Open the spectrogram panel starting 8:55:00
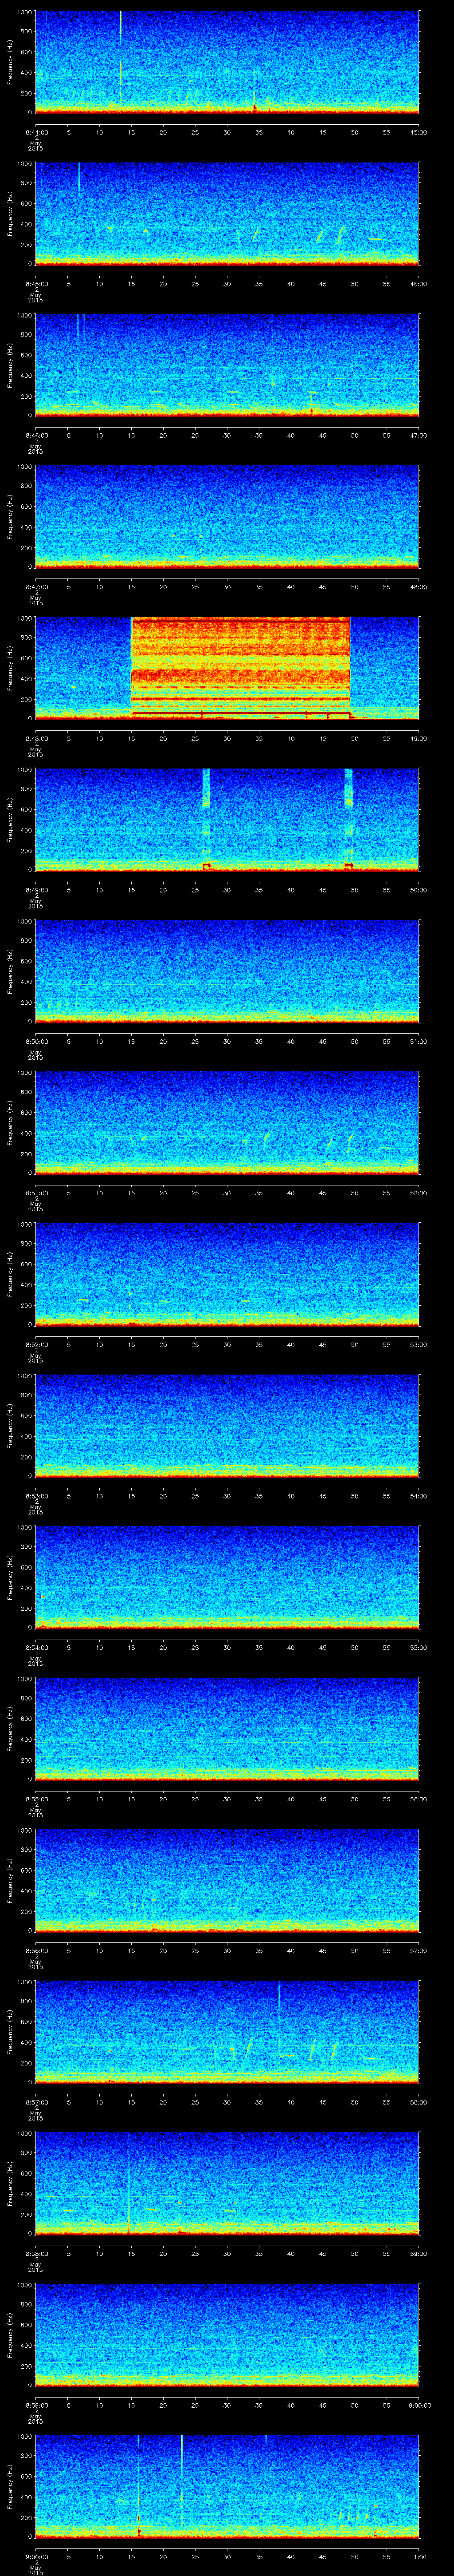The height and width of the screenshot is (2576, 454). [x=227, y=1728]
